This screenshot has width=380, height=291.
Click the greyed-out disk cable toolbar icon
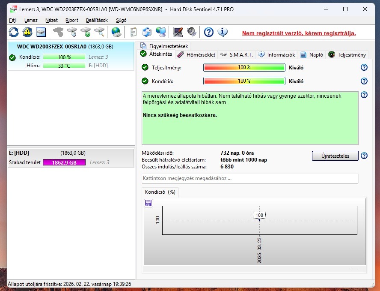[x=58, y=32]
